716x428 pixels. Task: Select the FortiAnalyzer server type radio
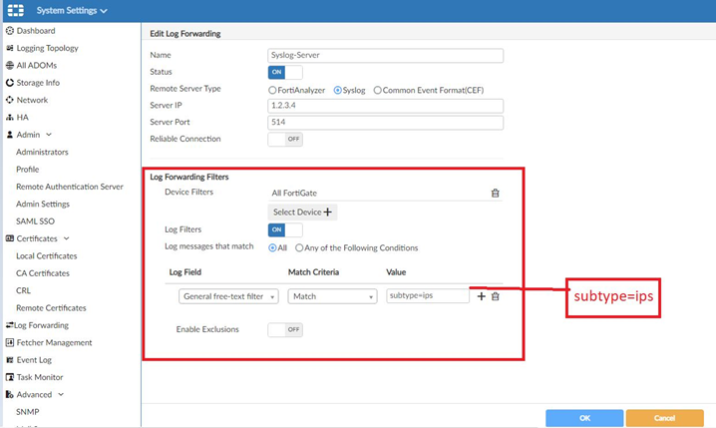273,90
